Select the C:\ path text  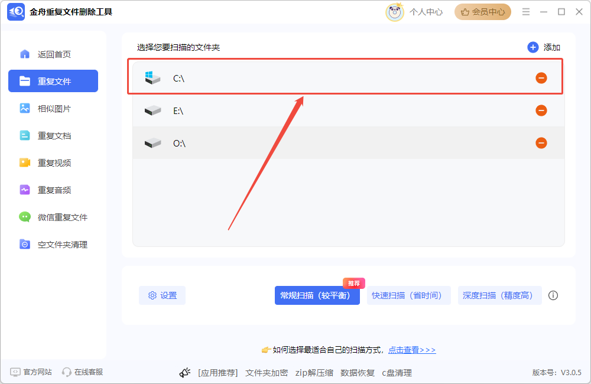point(178,79)
